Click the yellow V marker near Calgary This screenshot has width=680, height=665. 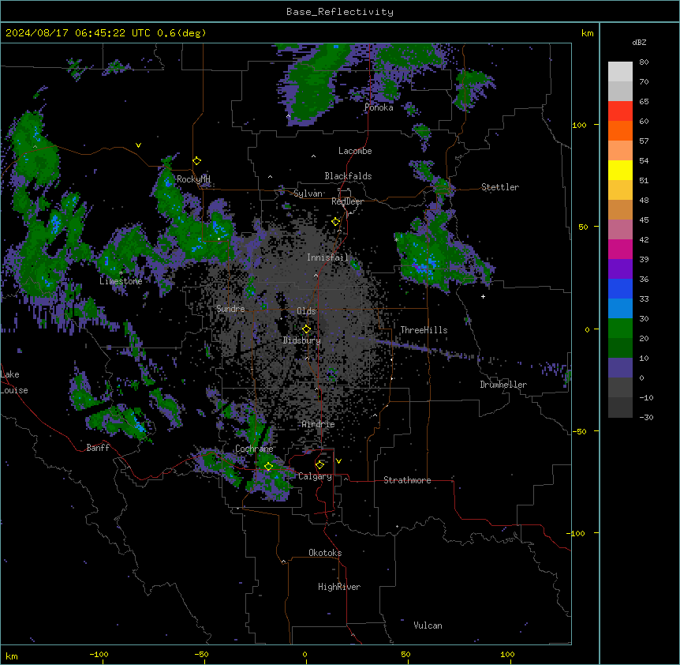338,461
